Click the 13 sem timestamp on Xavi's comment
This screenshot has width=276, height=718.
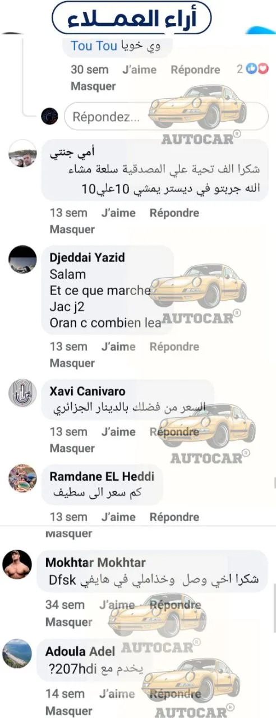click(x=68, y=432)
